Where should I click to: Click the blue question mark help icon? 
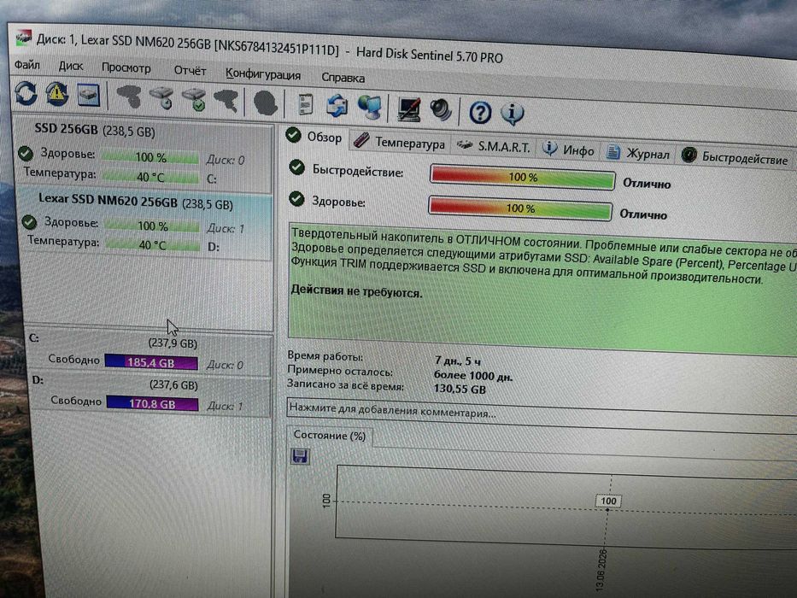(480, 113)
